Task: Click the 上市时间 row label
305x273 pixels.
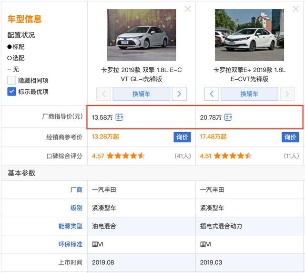Action: (x=71, y=262)
